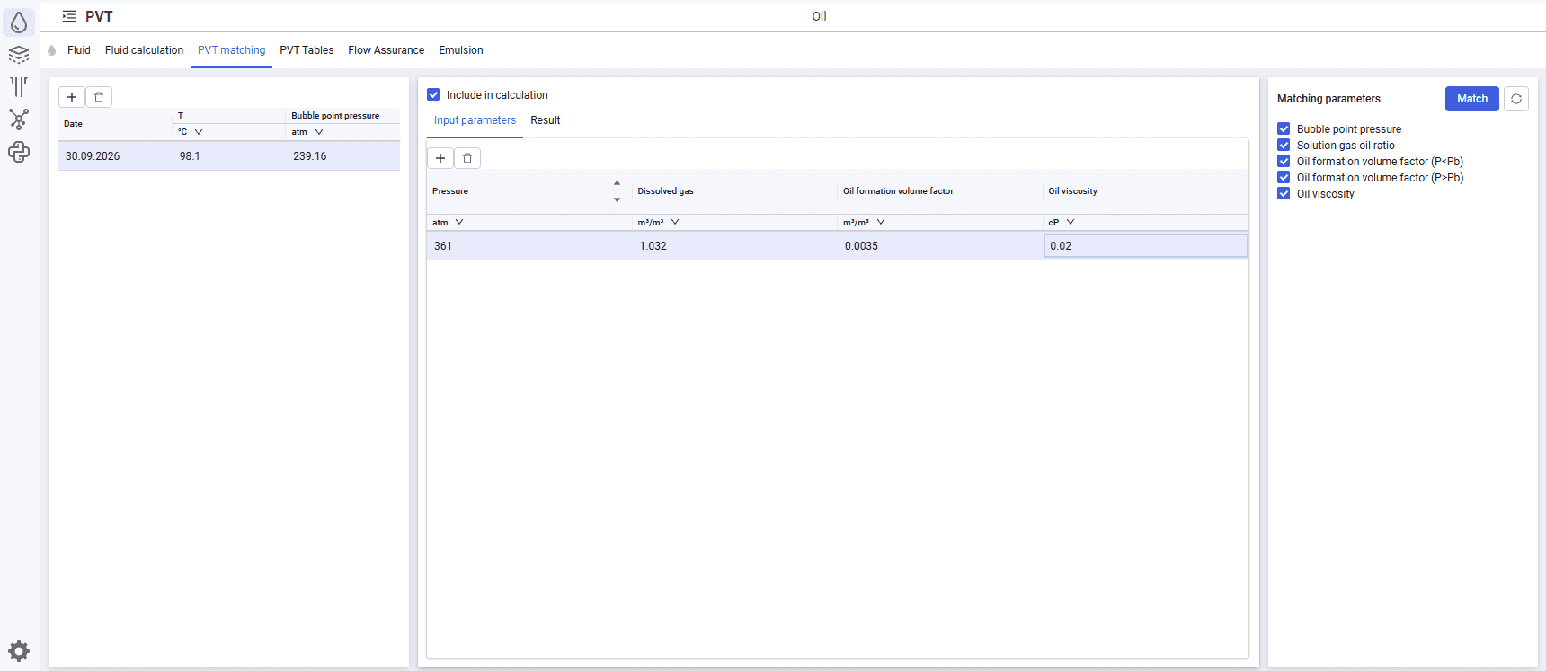Uncheck Oil viscosity matching parameter
1546x671 pixels.
click(x=1284, y=194)
